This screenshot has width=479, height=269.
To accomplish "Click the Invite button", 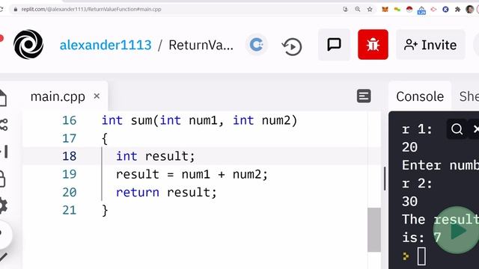I will tap(430, 45).
